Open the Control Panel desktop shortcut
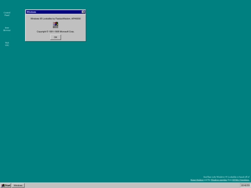 [x=7, y=14]
